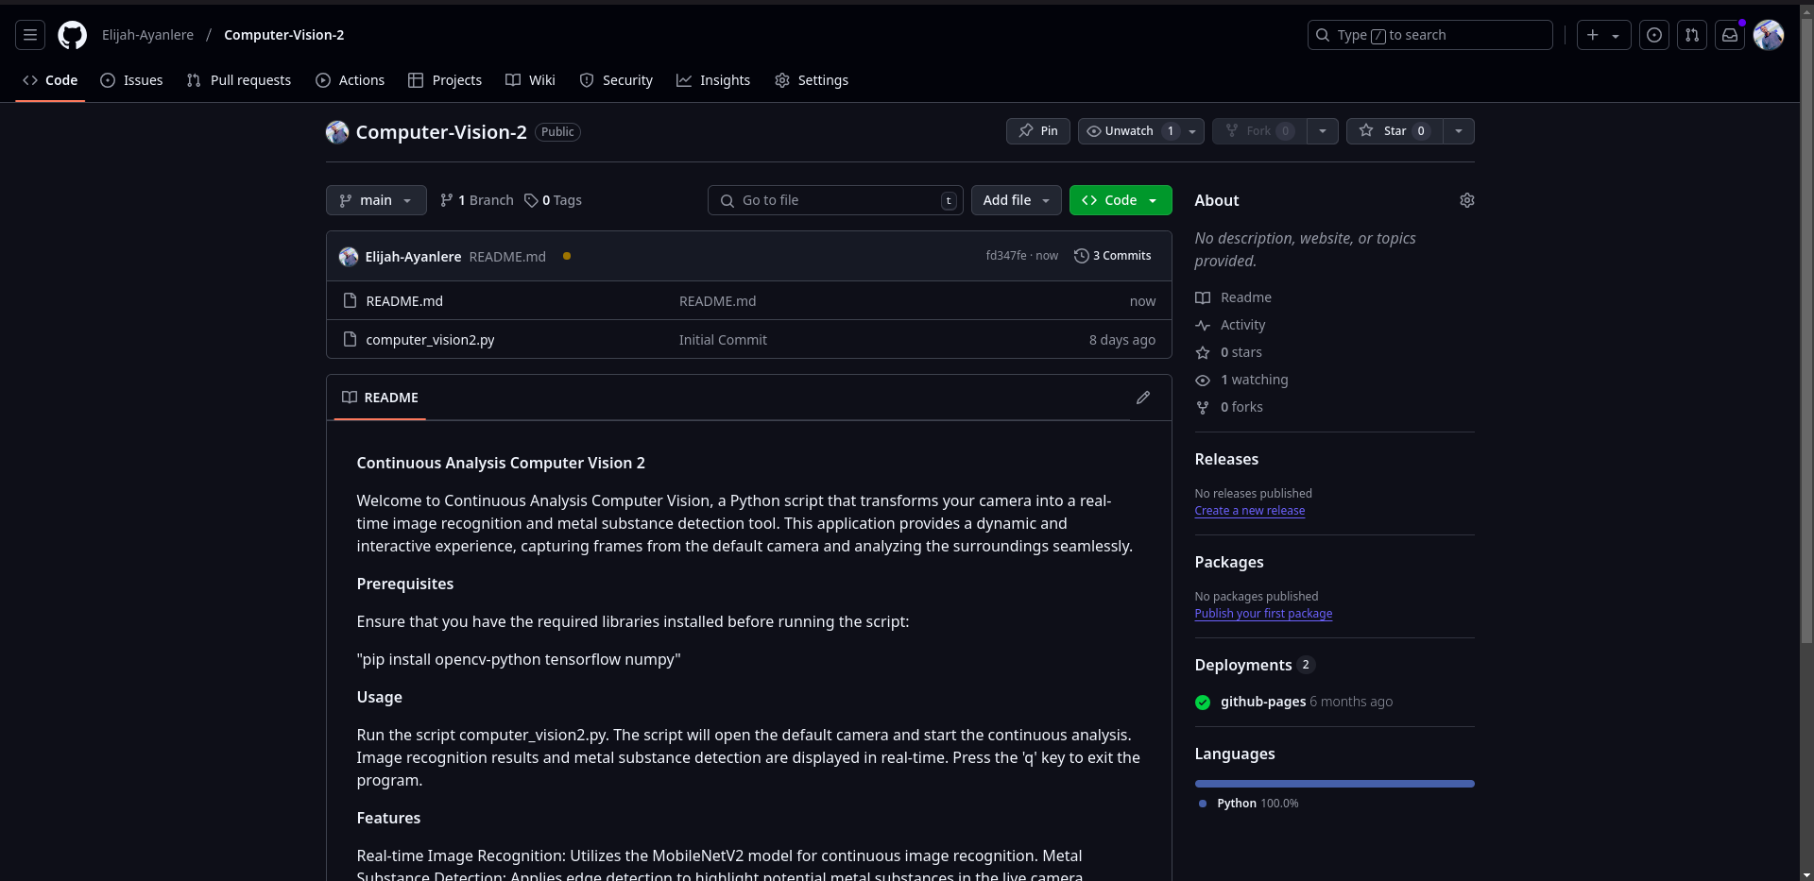Screen dimensions: 1814x881
Task: Switch to the Issues tab
Action: tap(131, 80)
